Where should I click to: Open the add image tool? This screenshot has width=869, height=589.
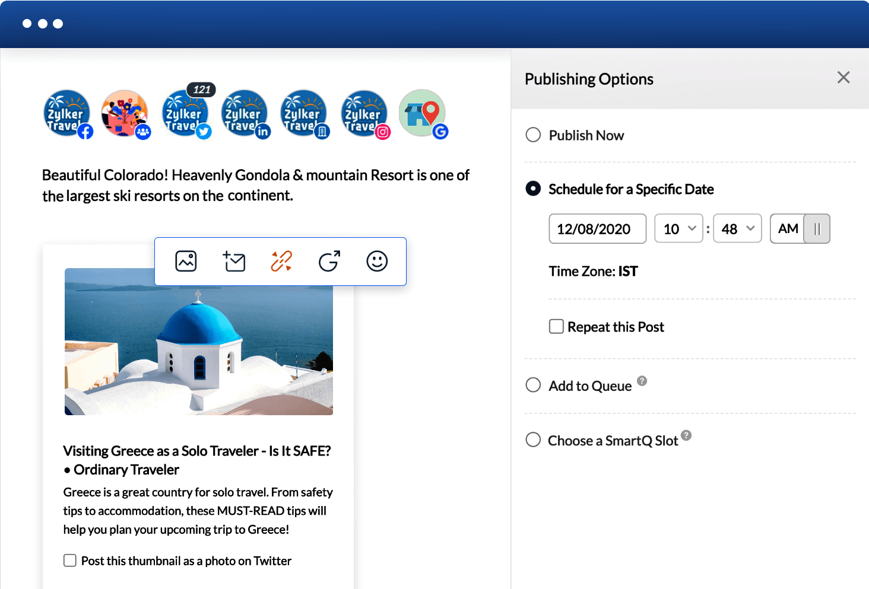pyautogui.click(x=186, y=261)
